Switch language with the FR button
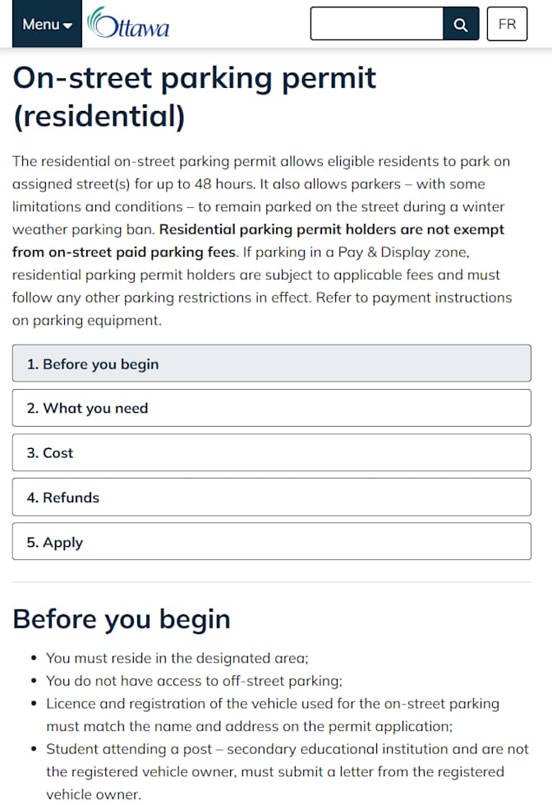The image size is (552, 805). pos(507,24)
